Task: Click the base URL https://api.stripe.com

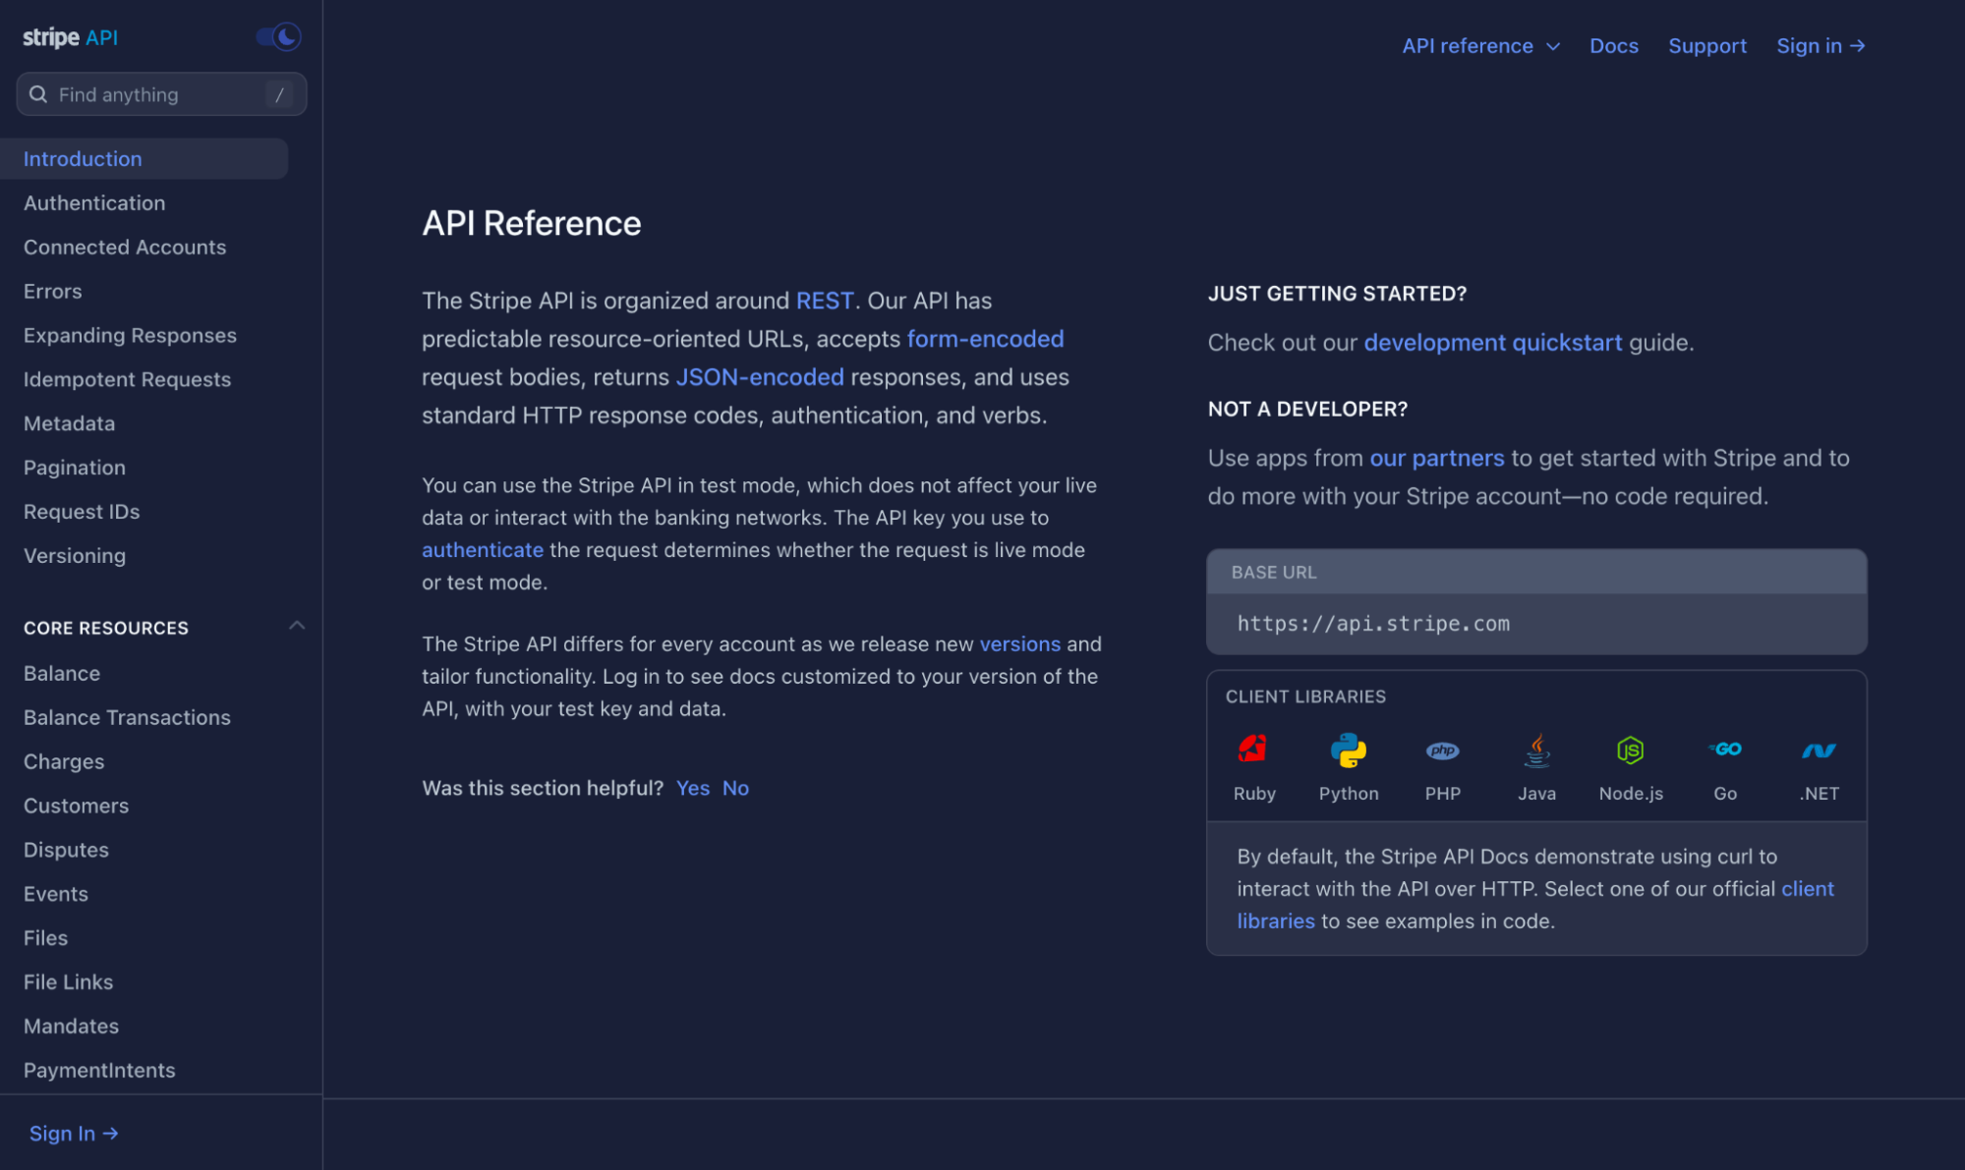Action: tap(1372, 624)
